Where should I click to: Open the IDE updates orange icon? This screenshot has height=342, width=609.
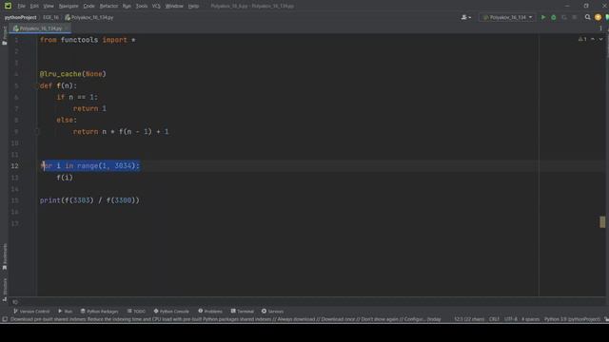(598, 17)
